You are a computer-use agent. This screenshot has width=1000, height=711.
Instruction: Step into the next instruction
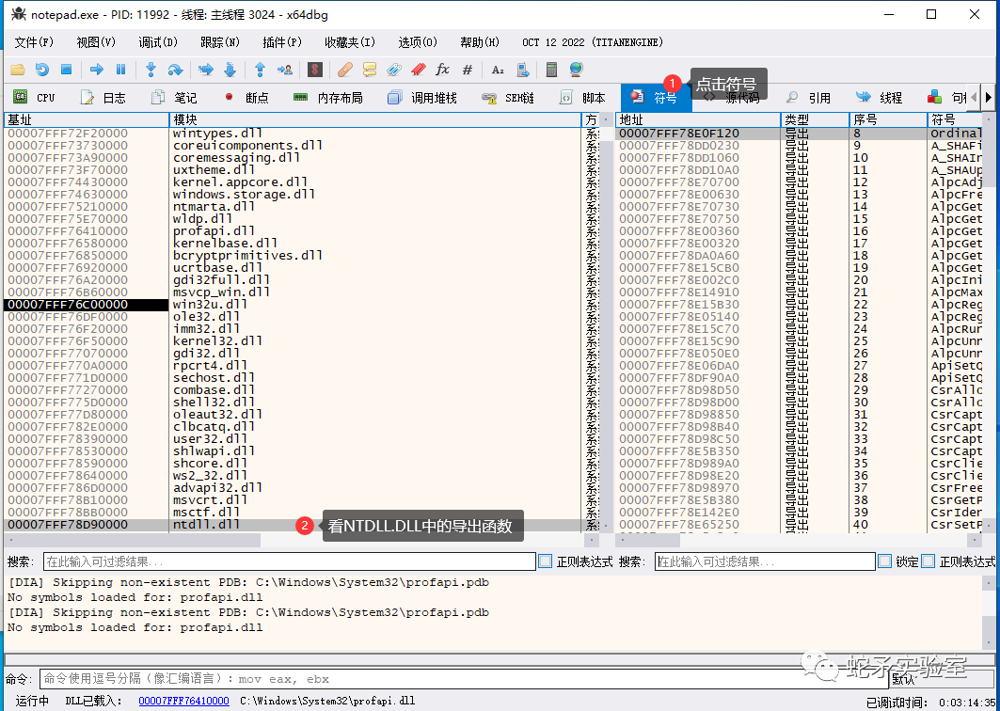150,69
